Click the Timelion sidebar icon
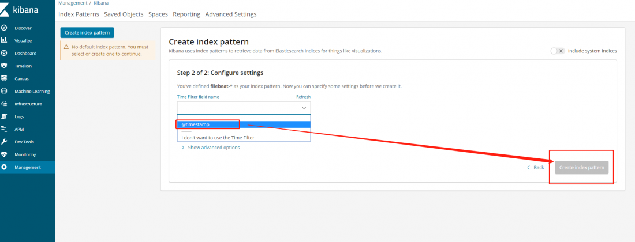 click(x=4, y=66)
